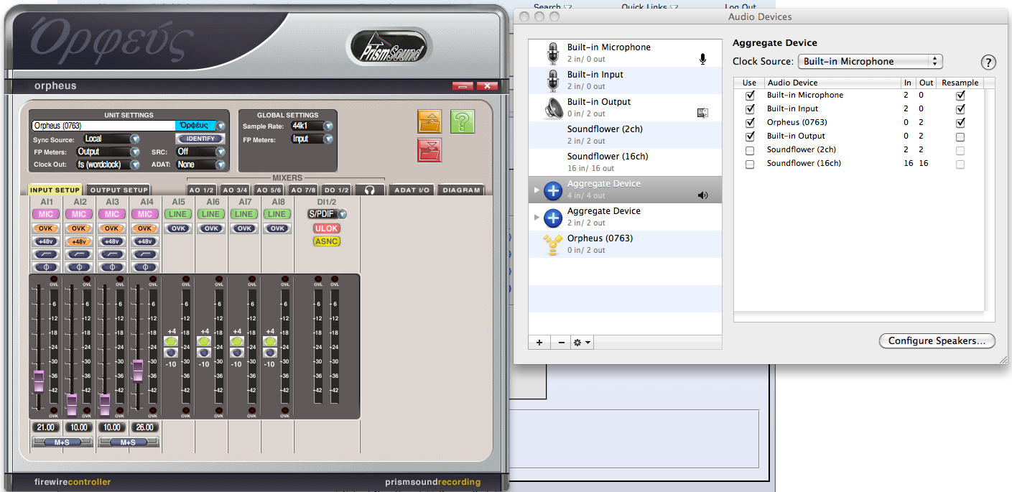Open DI1/2 S/PDIF source dropdown
This screenshot has width=1012, height=492.
(327, 214)
